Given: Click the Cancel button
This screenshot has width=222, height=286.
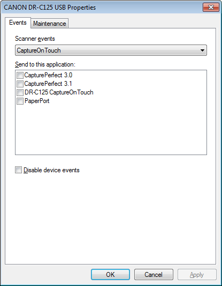Looking at the screenshot, I should click(154, 275).
